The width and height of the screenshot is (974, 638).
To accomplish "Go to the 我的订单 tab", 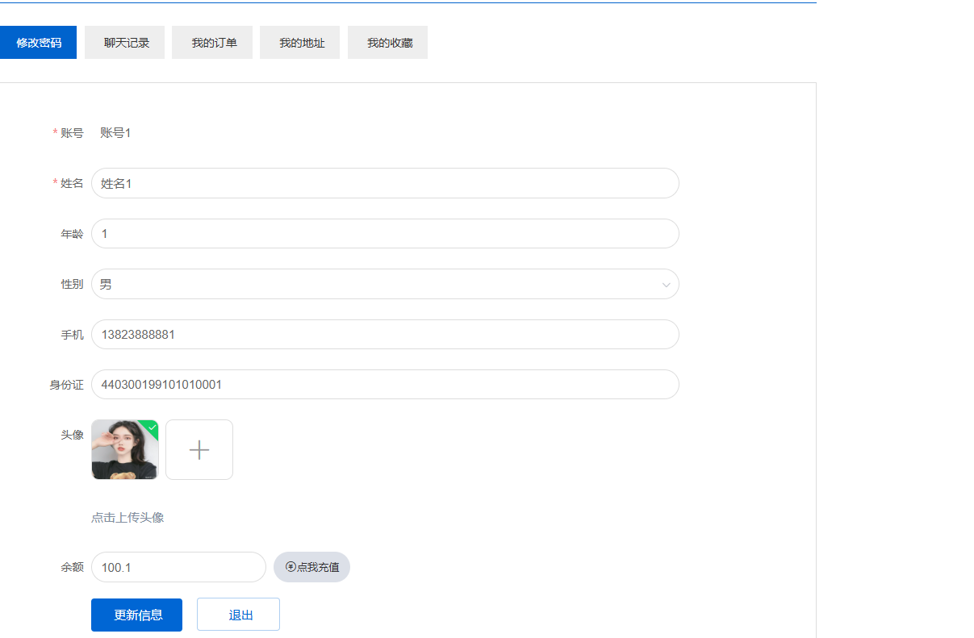I will pyautogui.click(x=214, y=43).
